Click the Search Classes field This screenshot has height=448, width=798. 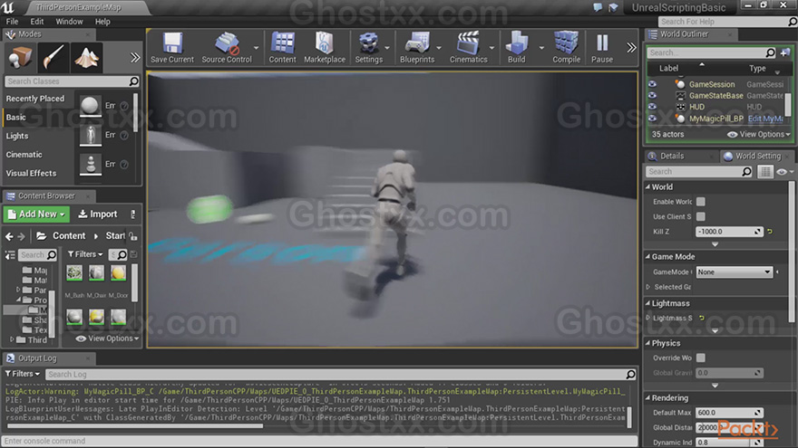pos(72,81)
